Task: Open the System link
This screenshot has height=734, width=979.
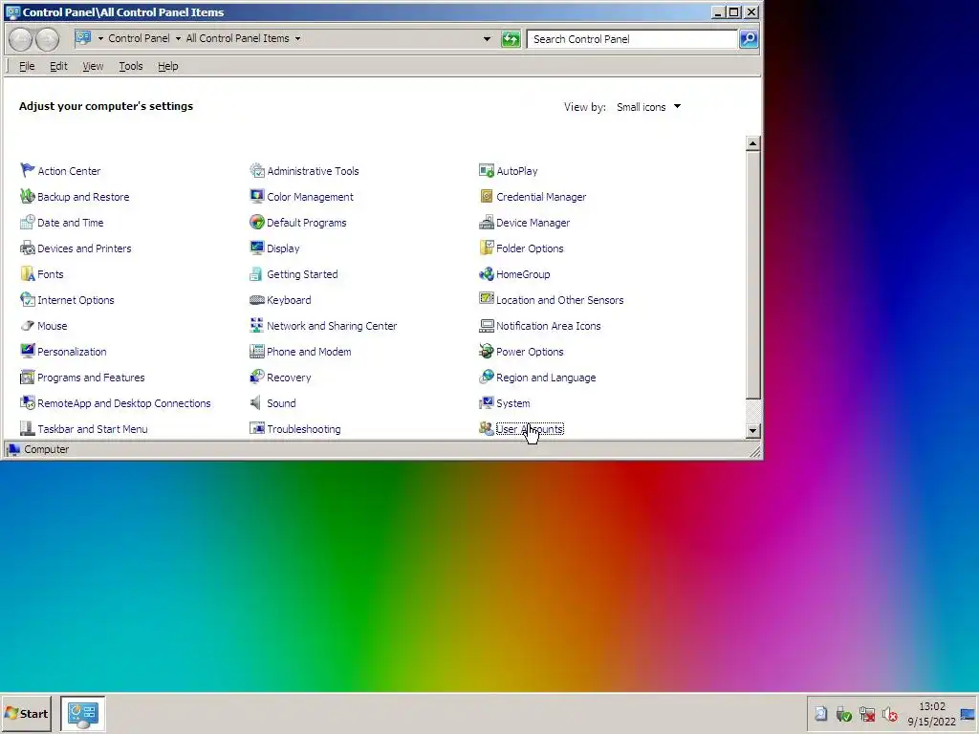Action: tap(512, 403)
